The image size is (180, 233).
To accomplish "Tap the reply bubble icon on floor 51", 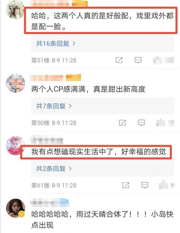I will point(138,60).
